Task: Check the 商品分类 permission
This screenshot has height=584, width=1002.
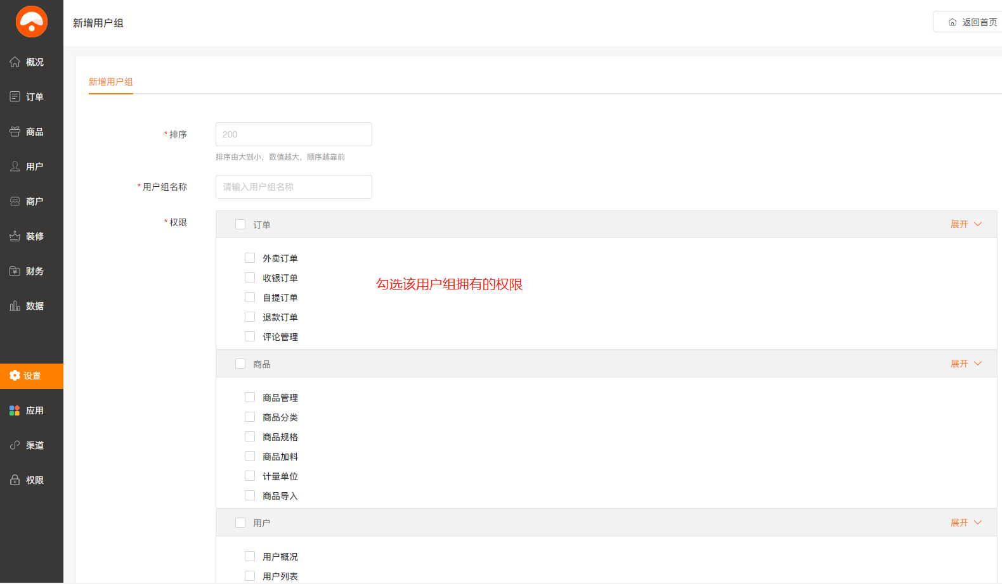Action: [x=250, y=417]
